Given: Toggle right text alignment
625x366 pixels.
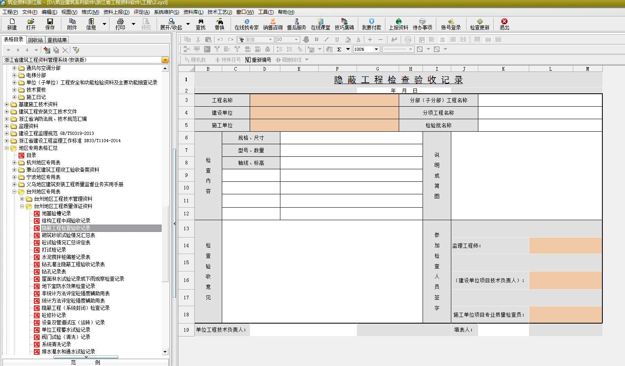Looking at the screenshot, I should tap(453, 40).
